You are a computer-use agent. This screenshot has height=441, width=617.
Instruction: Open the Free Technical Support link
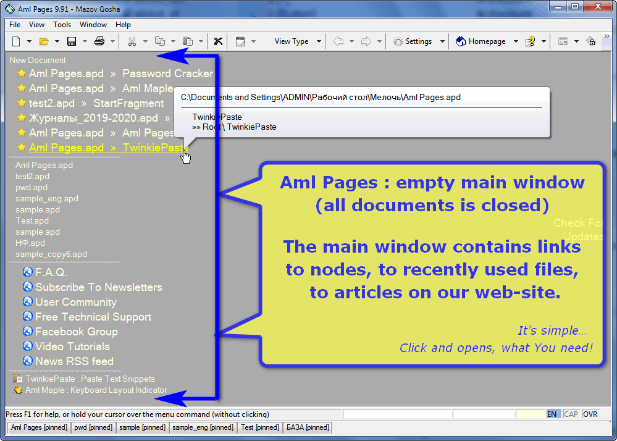point(93,317)
